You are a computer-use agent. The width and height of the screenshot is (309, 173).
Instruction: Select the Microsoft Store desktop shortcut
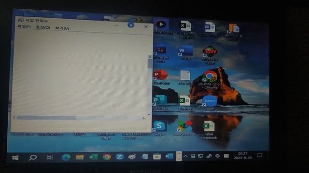pyautogui.click(x=161, y=53)
